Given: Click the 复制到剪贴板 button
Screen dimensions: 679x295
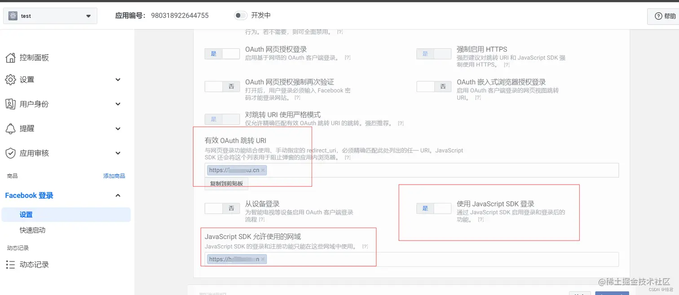Looking at the screenshot, I should pyautogui.click(x=226, y=184).
